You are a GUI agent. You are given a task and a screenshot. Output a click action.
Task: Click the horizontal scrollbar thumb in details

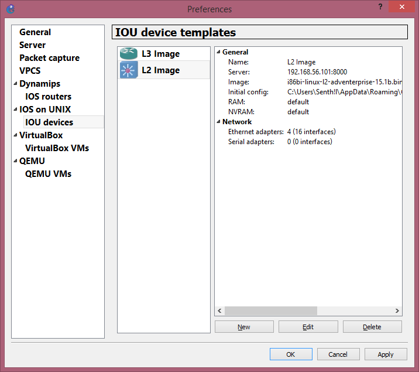pyautogui.click(x=271, y=310)
